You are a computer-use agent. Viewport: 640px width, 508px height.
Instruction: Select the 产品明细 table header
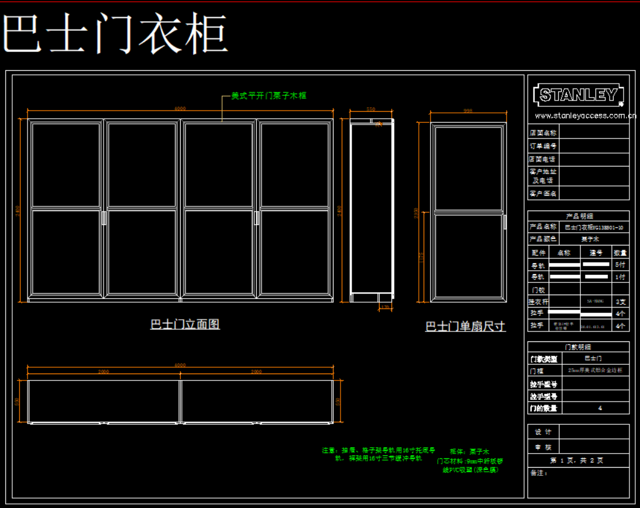point(579,216)
